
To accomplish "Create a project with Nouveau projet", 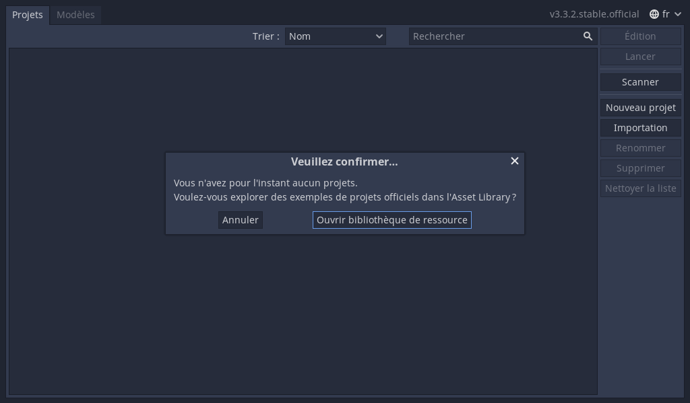I will pyautogui.click(x=640, y=107).
